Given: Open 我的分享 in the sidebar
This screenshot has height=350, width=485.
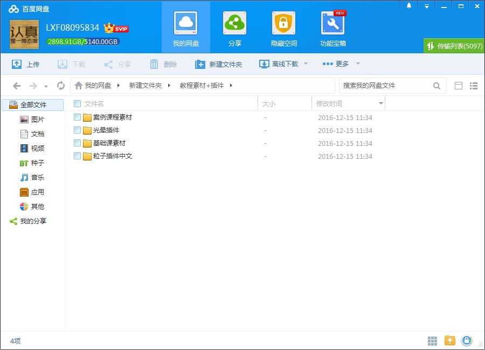Looking at the screenshot, I should click(x=28, y=221).
